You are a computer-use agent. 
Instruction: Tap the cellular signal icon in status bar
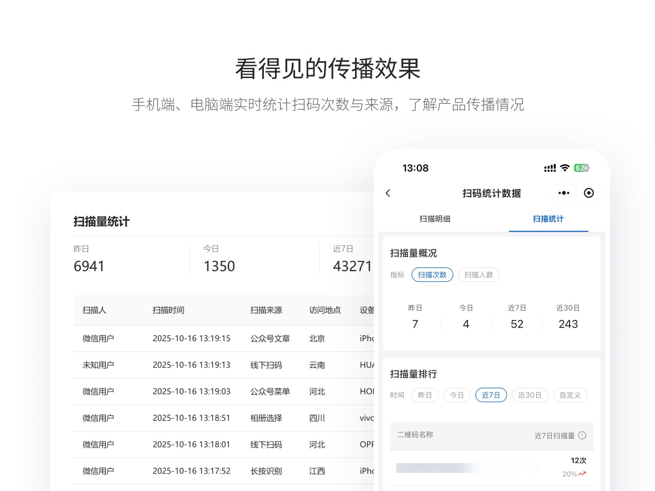(550, 168)
